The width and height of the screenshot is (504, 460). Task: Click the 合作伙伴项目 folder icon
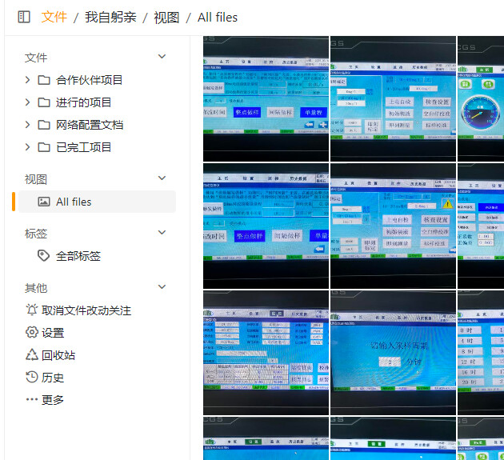(x=44, y=80)
